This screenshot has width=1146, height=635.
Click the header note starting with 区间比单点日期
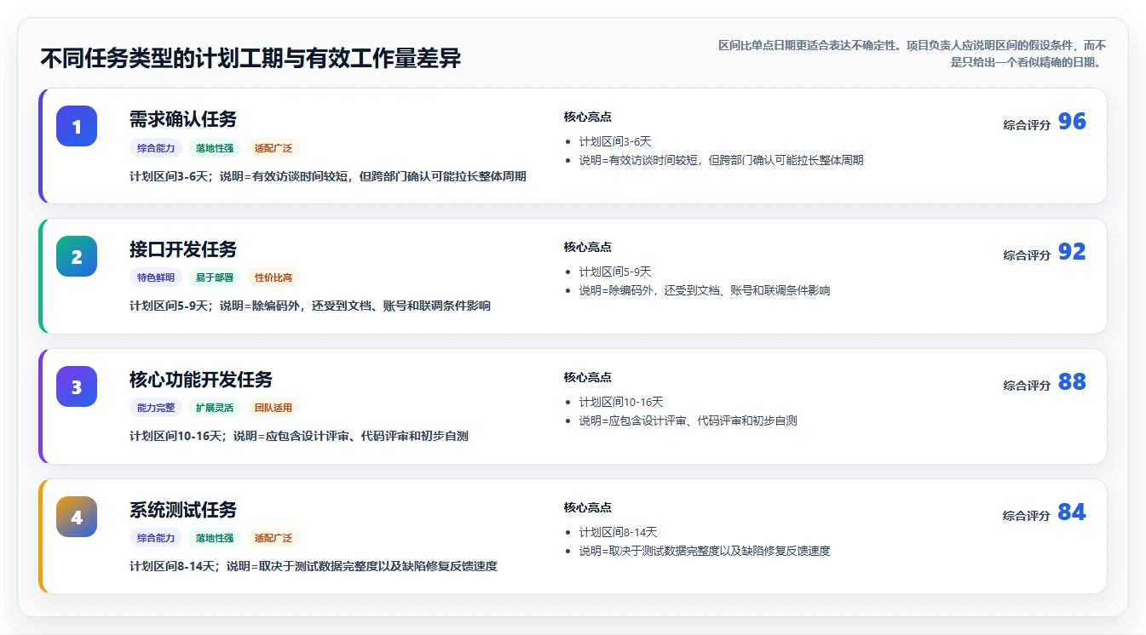tap(912, 54)
